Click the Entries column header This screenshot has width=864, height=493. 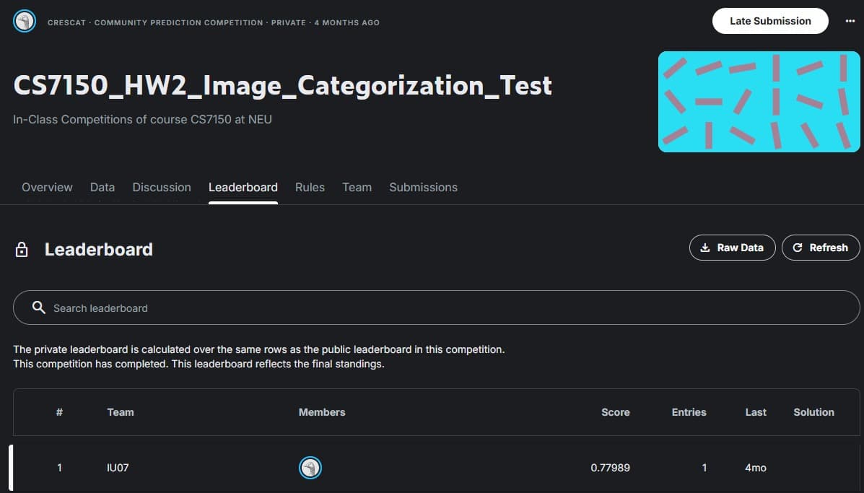click(689, 412)
